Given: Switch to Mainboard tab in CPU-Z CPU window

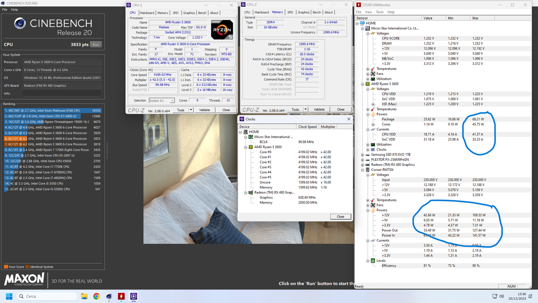Looking at the screenshot, I should pyautogui.click(x=147, y=13).
